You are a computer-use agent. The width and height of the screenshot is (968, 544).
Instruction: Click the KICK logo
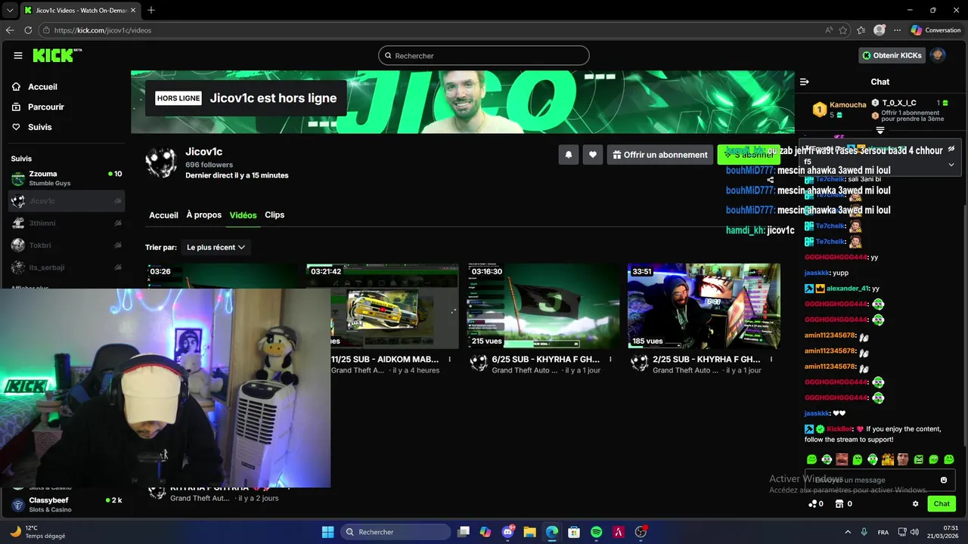click(56, 55)
